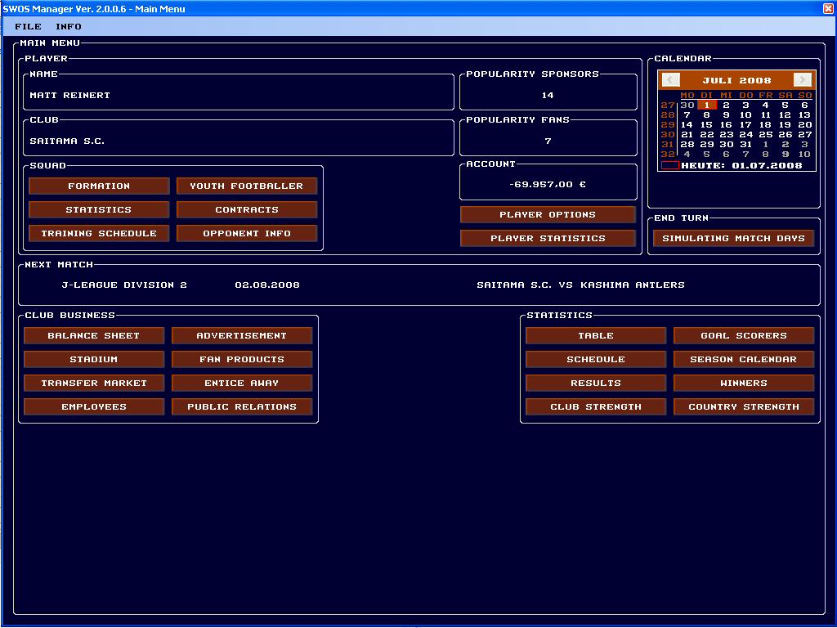The height and width of the screenshot is (628, 837).
Task: Go to next month in calendar
Action: 803,80
